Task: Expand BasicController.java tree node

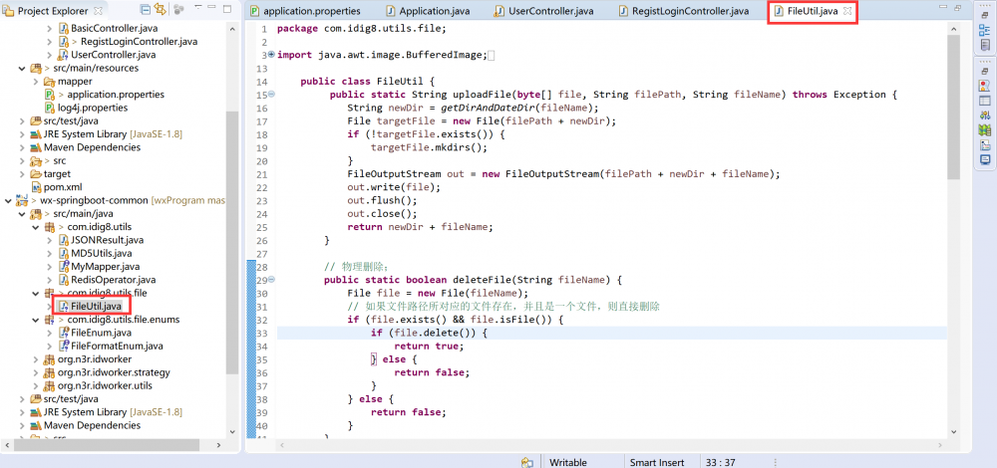Action: (x=50, y=28)
